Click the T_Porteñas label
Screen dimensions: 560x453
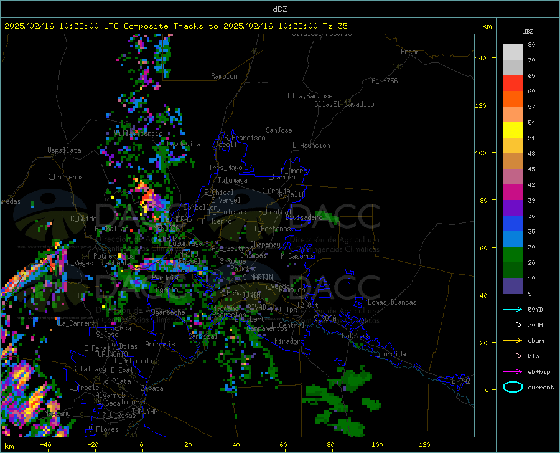click(x=272, y=229)
